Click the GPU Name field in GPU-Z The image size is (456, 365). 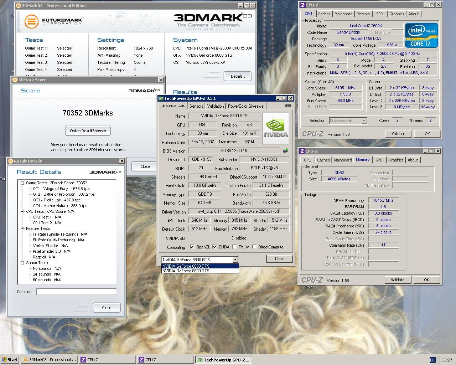pos(224,116)
